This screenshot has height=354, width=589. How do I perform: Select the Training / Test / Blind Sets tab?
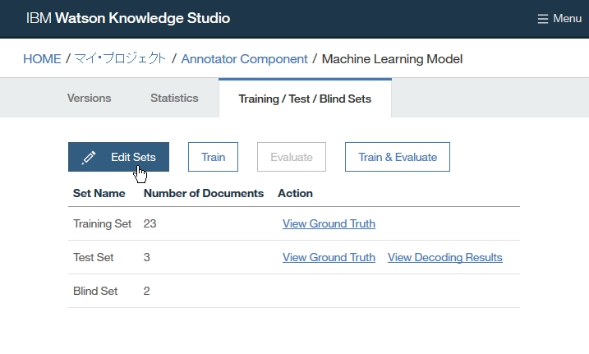coord(305,99)
